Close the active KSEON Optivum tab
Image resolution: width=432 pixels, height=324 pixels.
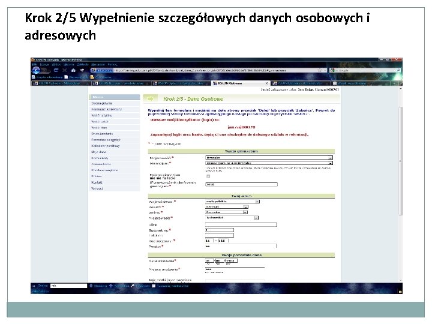(266, 83)
